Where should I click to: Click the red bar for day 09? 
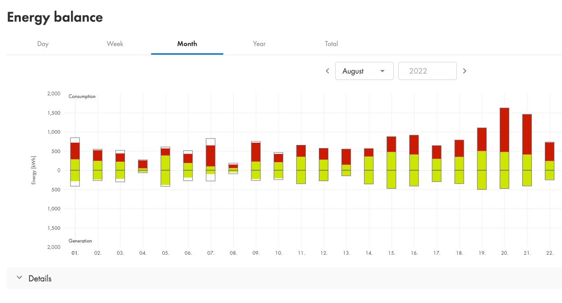click(x=256, y=152)
